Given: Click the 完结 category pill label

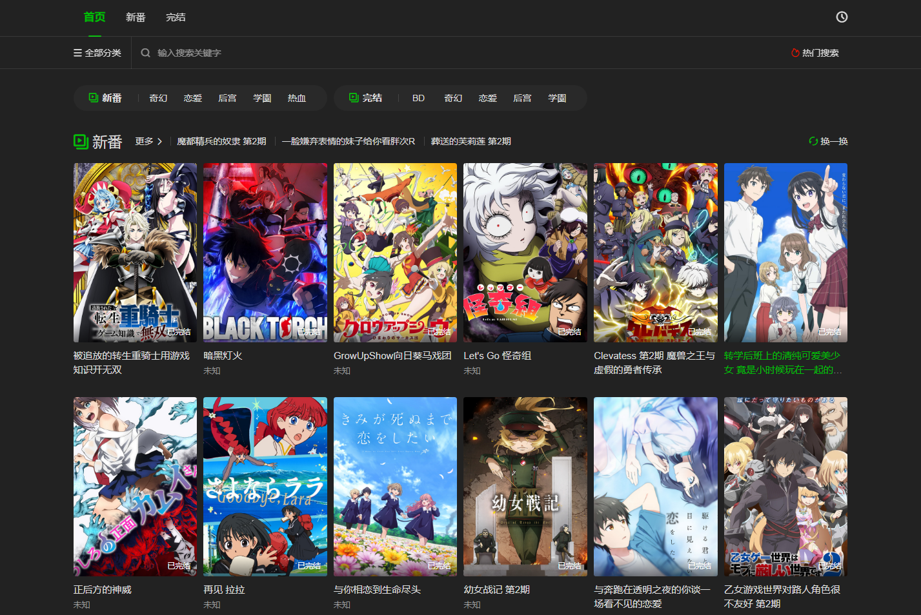Looking at the screenshot, I should [372, 98].
